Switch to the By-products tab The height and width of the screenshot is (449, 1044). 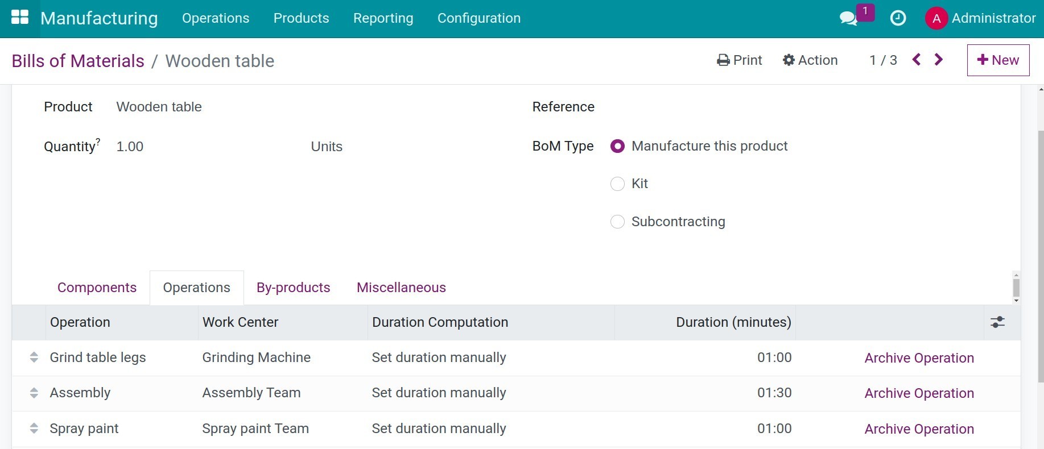[x=294, y=288]
